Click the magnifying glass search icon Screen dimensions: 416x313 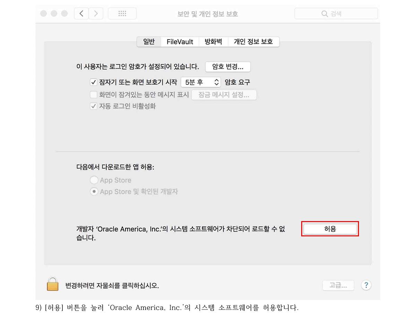tap(324, 14)
